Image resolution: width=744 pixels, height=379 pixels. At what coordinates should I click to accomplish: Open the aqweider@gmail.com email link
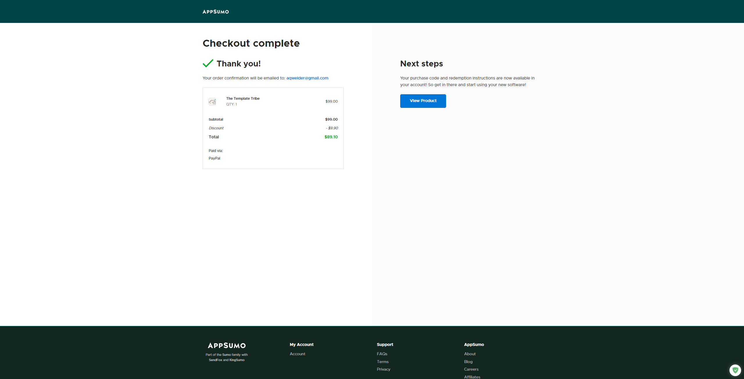point(307,78)
